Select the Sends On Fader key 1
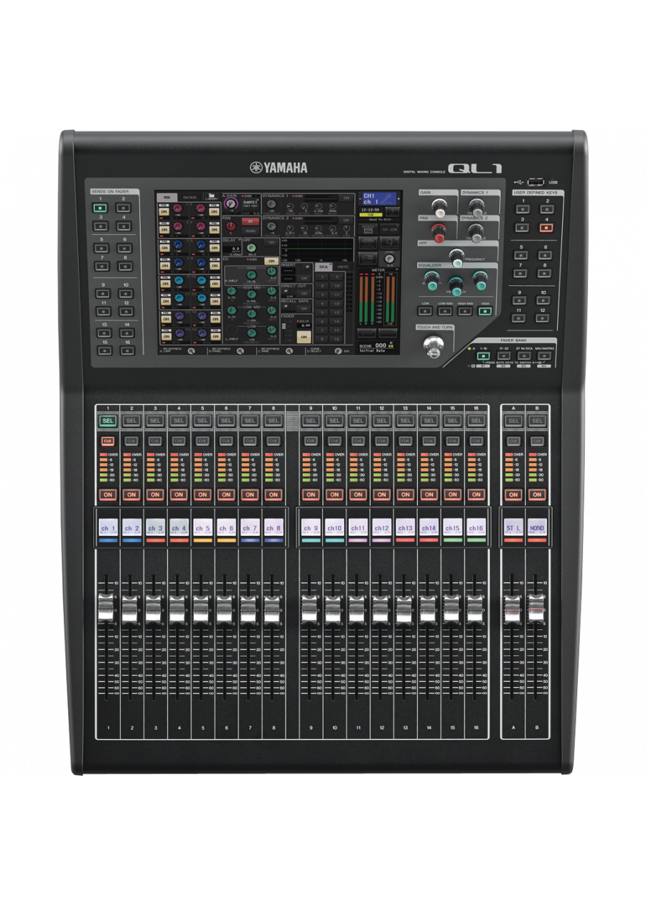The width and height of the screenshot is (646, 905). tap(100, 208)
